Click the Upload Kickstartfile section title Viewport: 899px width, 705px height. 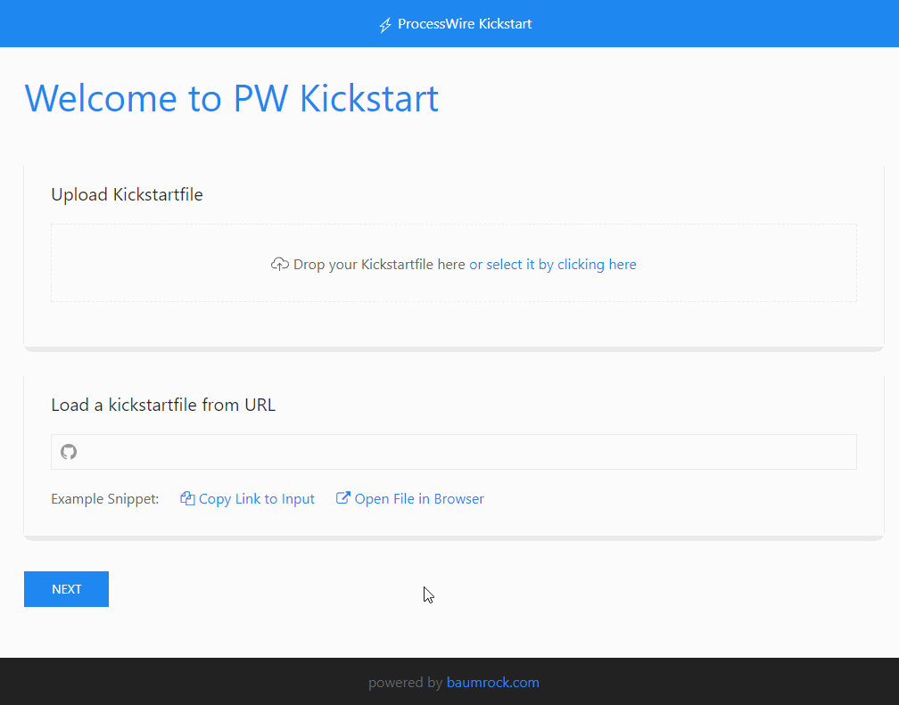tap(127, 194)
